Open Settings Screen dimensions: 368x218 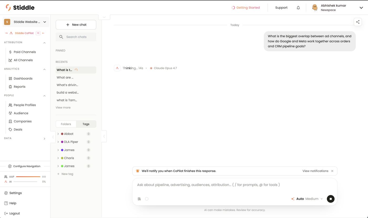16,193
